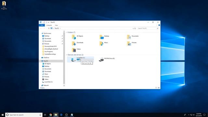Image resolution: width=208 pixels, height=117 pixels.
Task: Open the Java Programs desktop folder icon
Action: (4, 5)
